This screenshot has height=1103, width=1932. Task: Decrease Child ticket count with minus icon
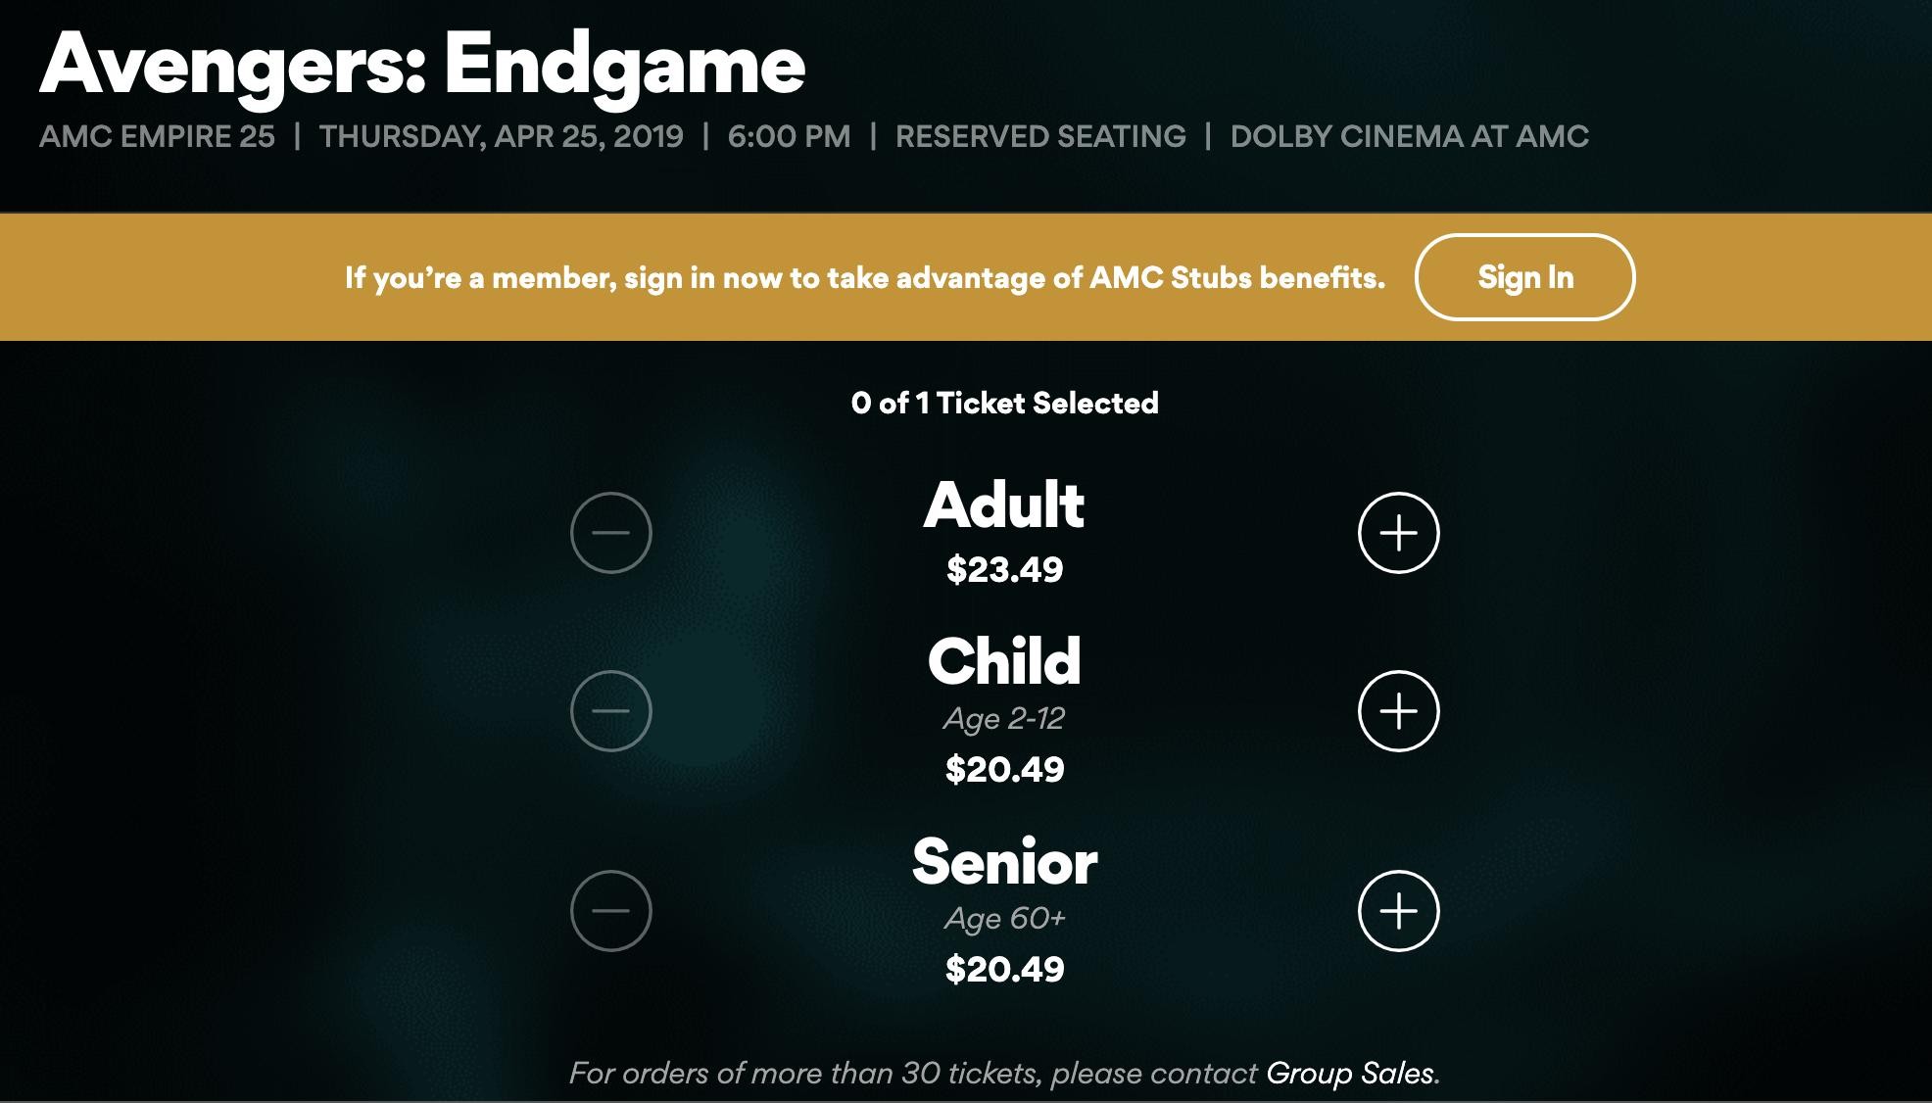(611, 711)
